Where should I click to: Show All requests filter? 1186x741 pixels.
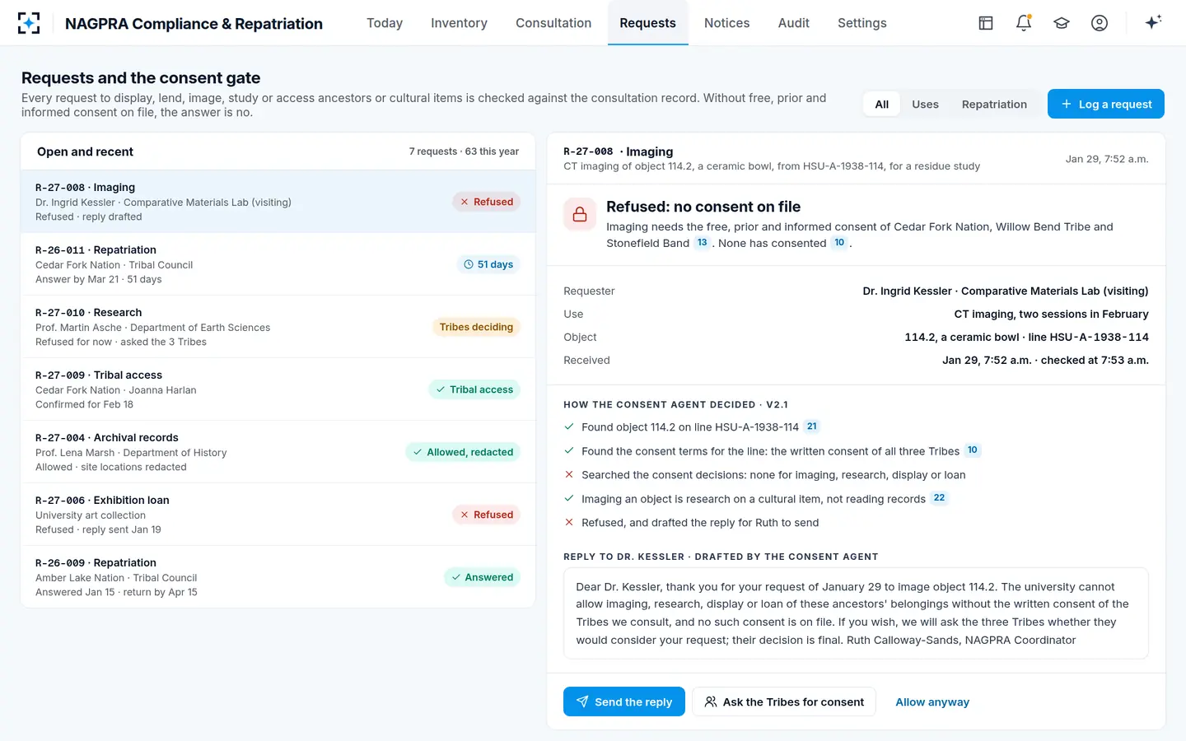coord(882,105)
